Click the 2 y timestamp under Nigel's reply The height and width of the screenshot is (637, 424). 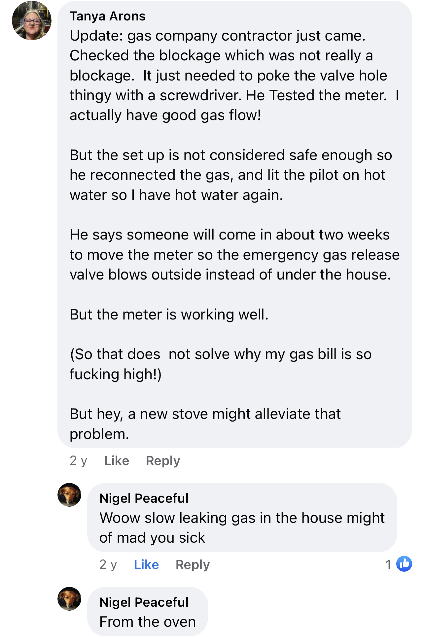tap(108, 564)
